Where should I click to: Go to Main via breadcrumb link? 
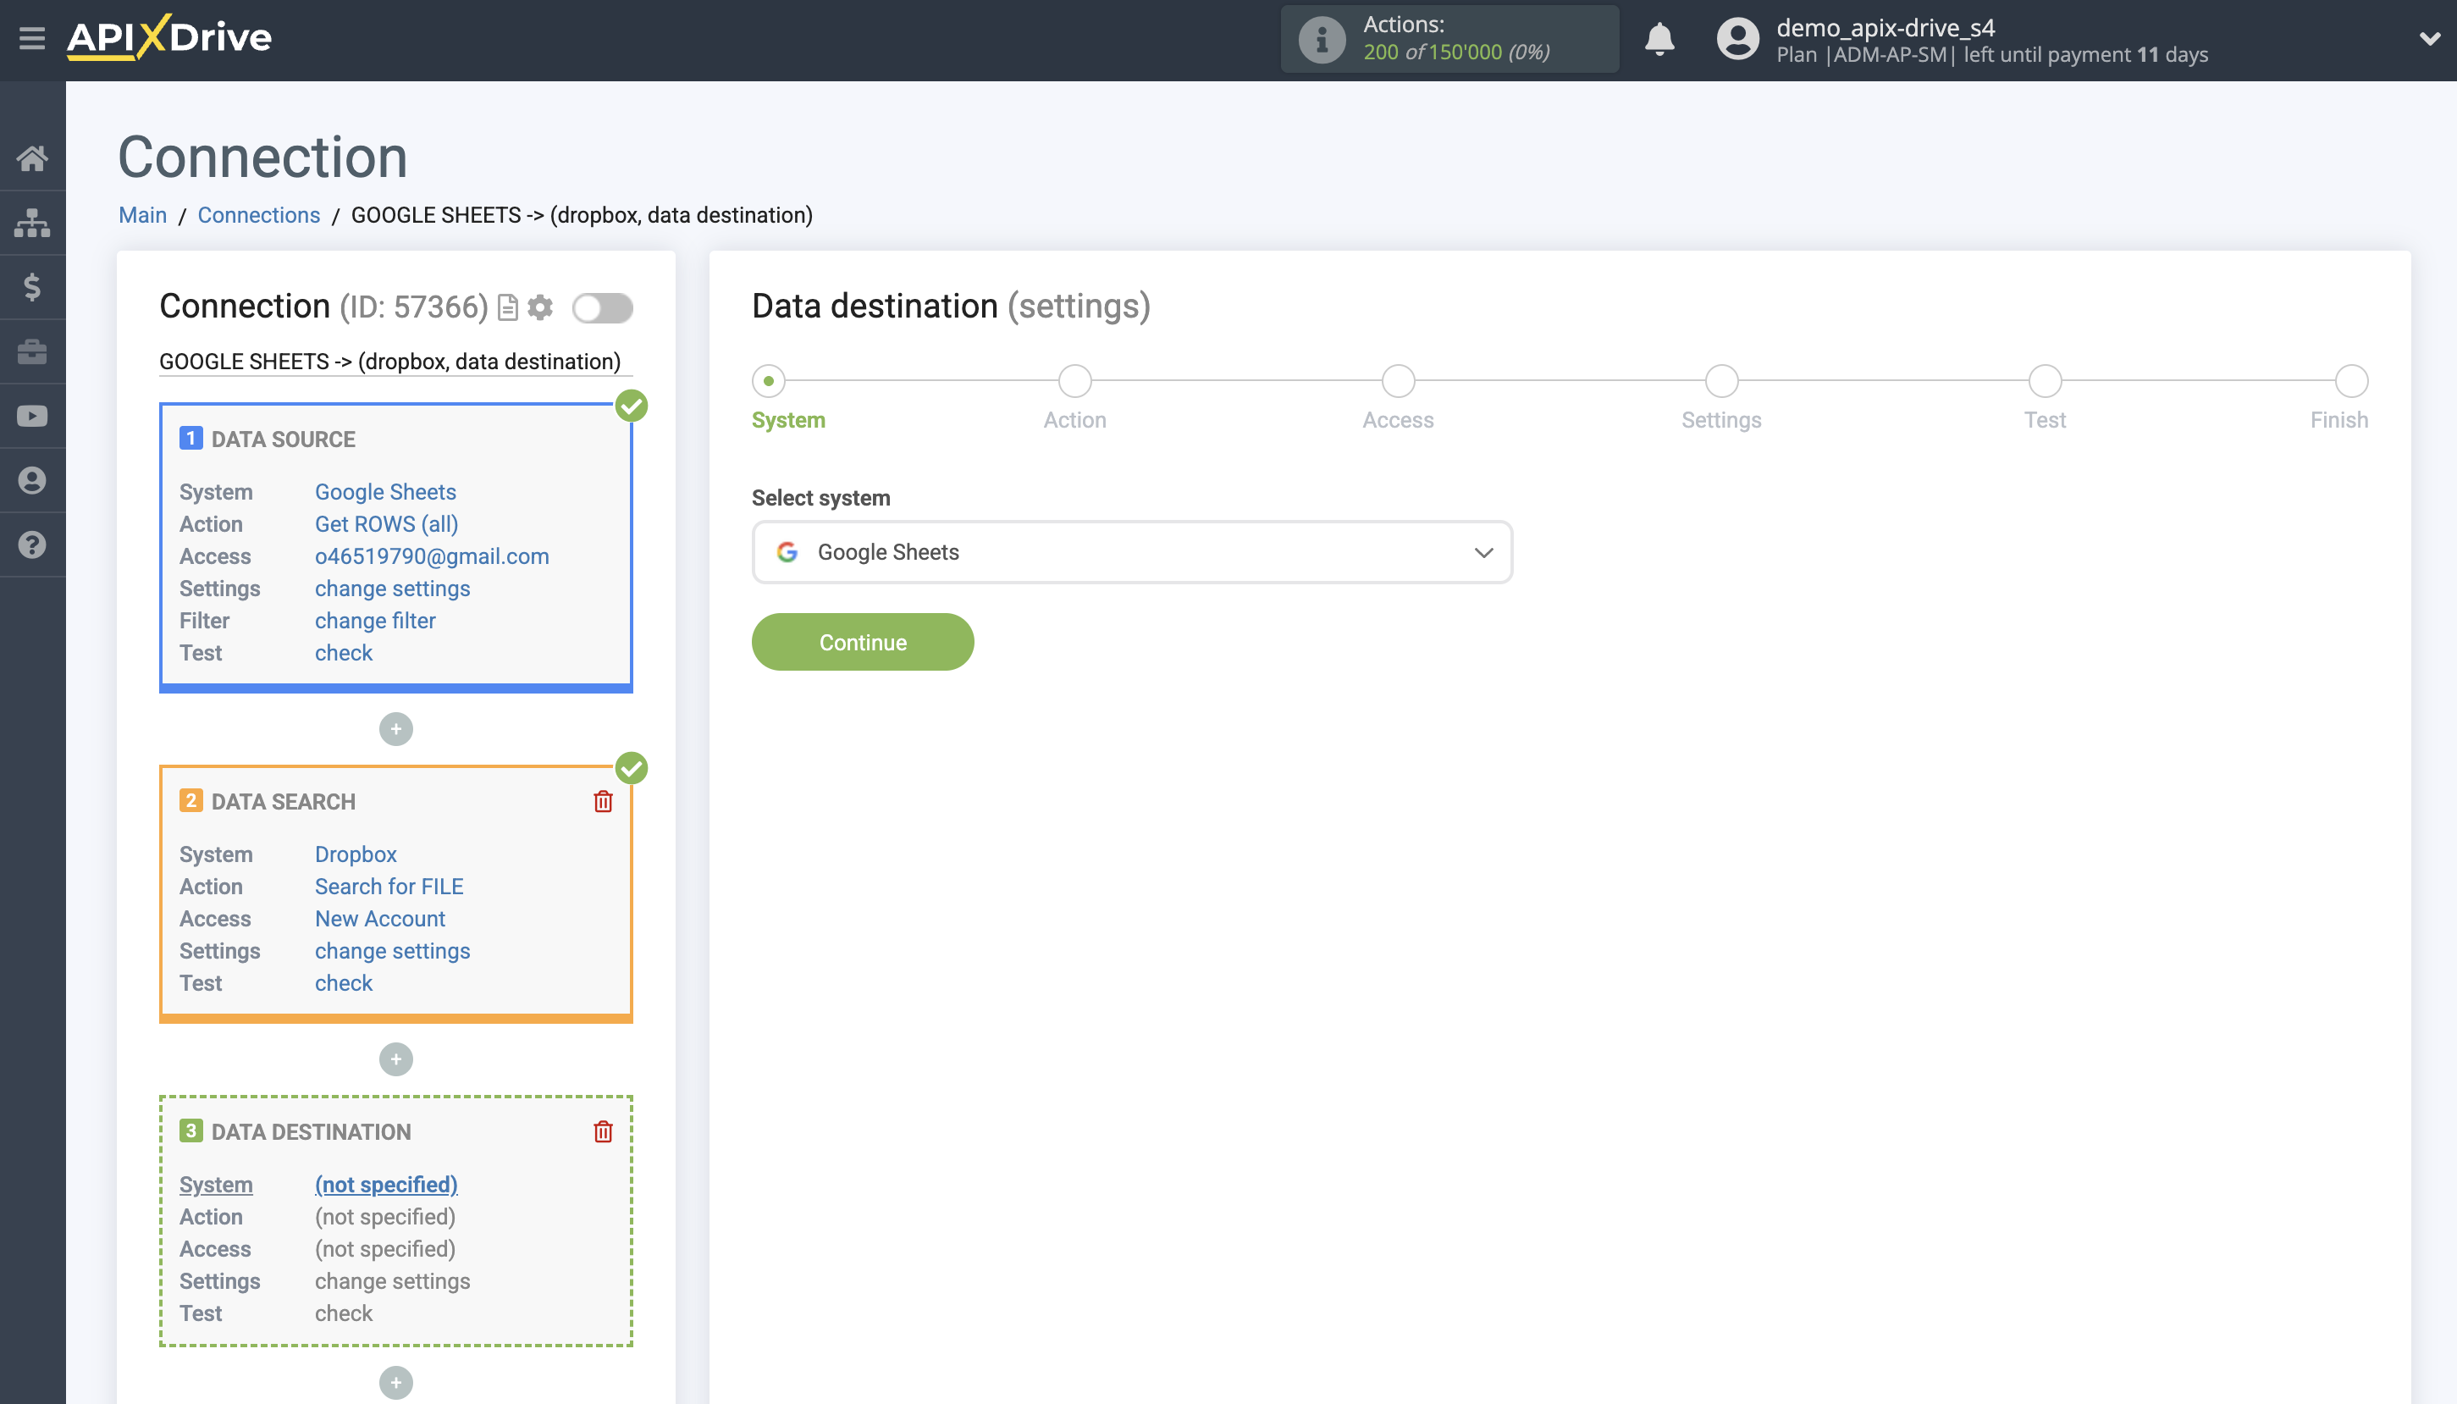tap(142, 215)
